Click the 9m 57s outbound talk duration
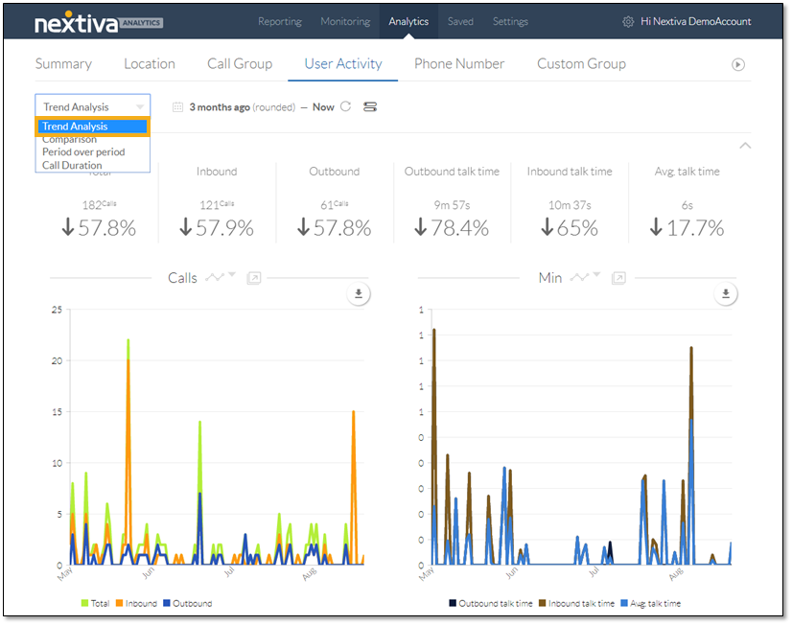792x625 pixels. point(452,205)
